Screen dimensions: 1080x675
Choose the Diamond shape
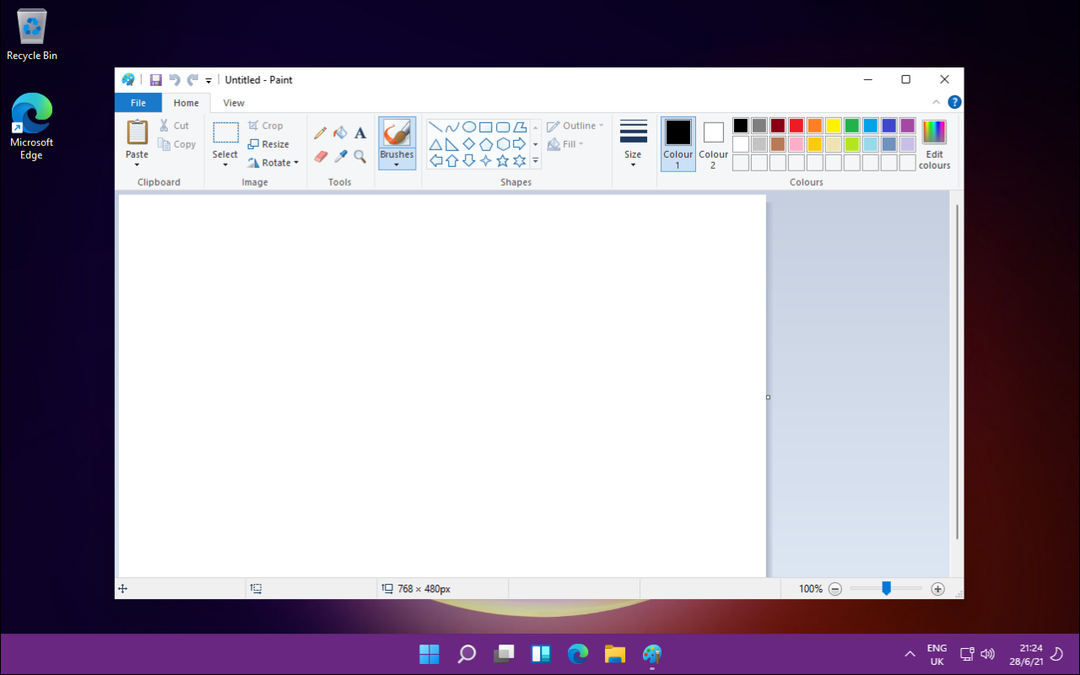tap(469, 144)
